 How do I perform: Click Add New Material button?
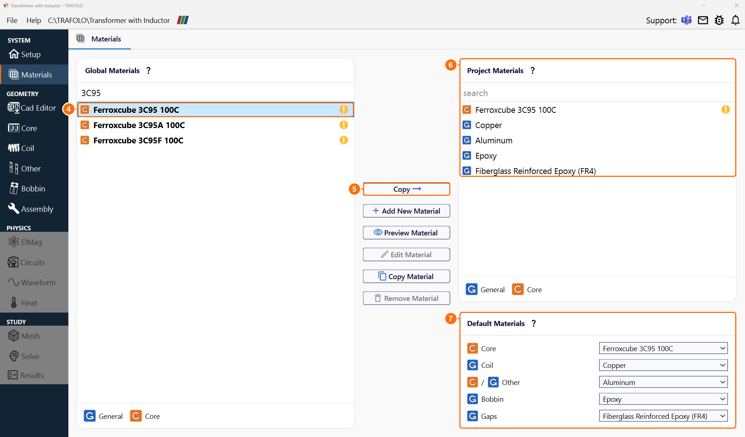[x=406, y=211]
